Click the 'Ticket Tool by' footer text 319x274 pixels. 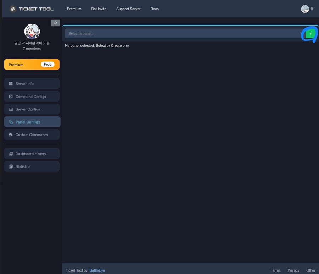(x=77, y=270)
